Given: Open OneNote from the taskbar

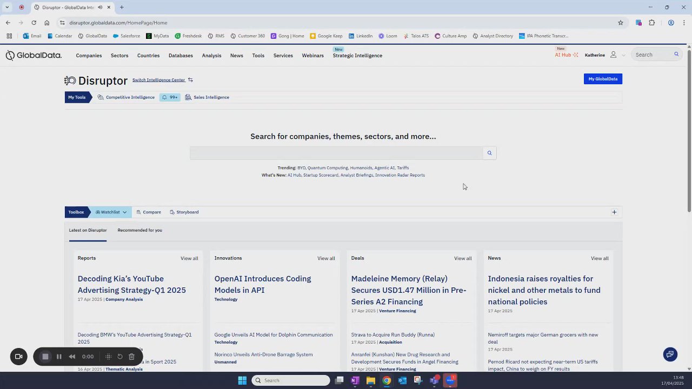Looking at the screenshot, I should tap(355, 380).
